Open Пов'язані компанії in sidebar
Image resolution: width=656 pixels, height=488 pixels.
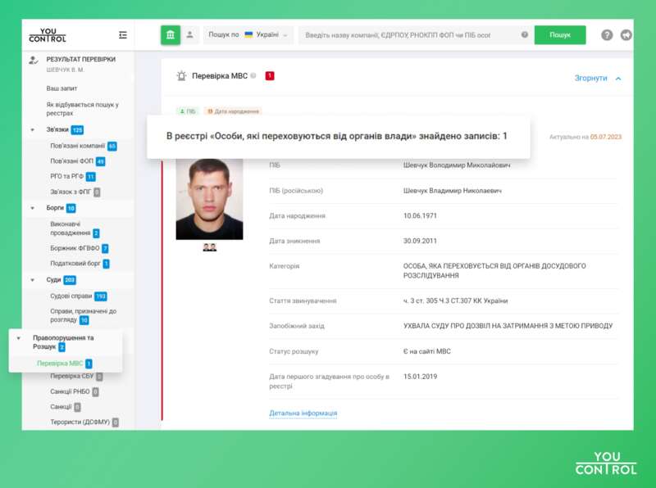(x=77, y=146)
